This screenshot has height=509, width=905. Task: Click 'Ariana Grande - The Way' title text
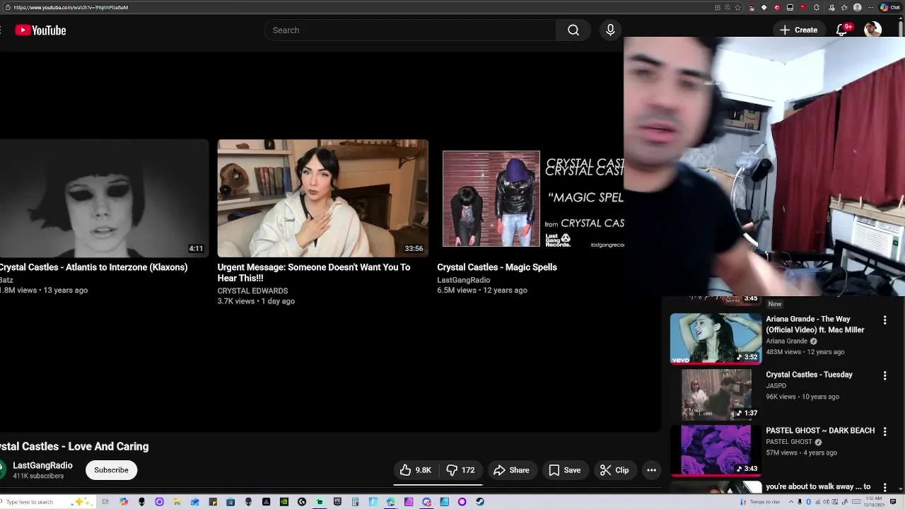tap(815, 324)
